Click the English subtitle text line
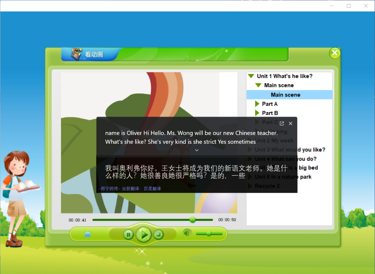 [x=191, y=137]
